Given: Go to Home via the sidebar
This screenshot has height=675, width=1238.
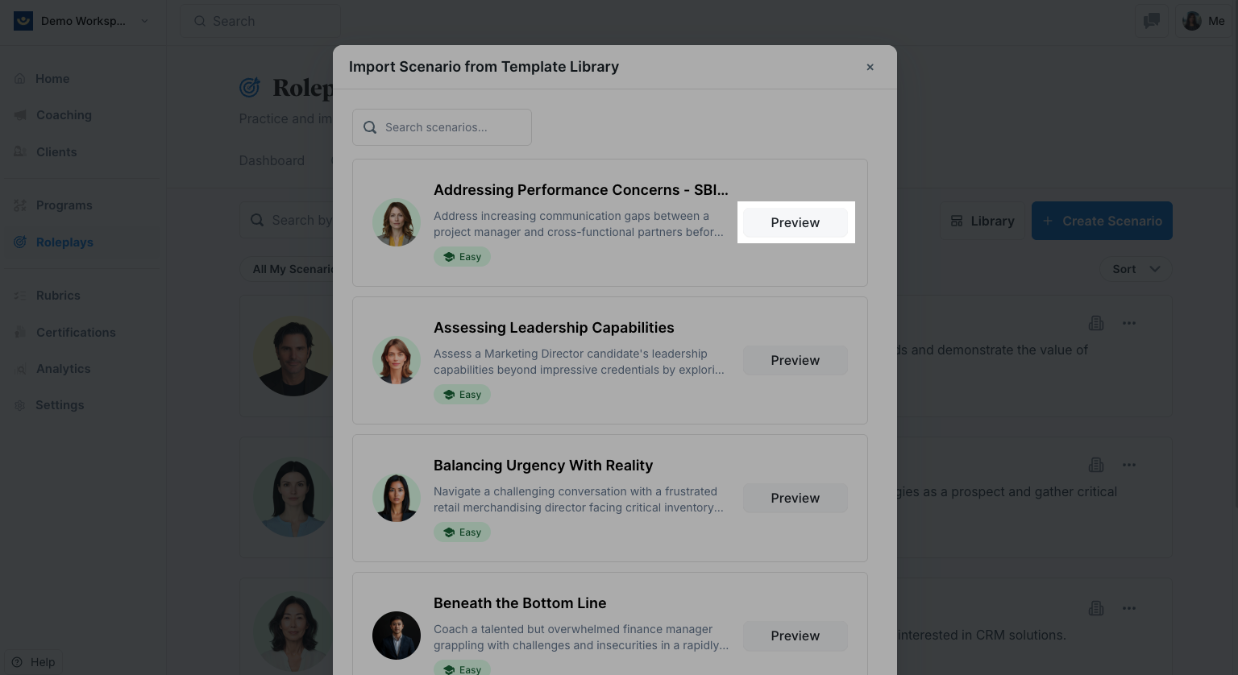Looking at the screenshot, I should click(x=52, y=79).
